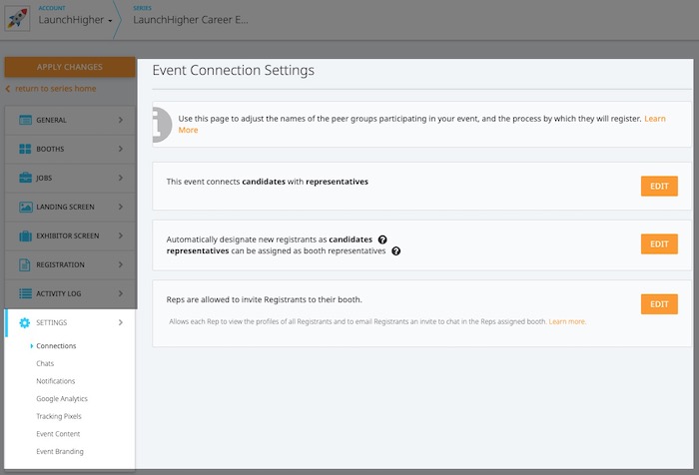Click the Booths grid icon
Viewport: 699px width, 475px height.
[x=25, y=149]
